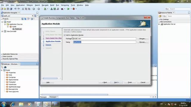Viewport: 191px width, 107px height.
Task: Click the Undo toolbar icon
Action: [15, 9]
